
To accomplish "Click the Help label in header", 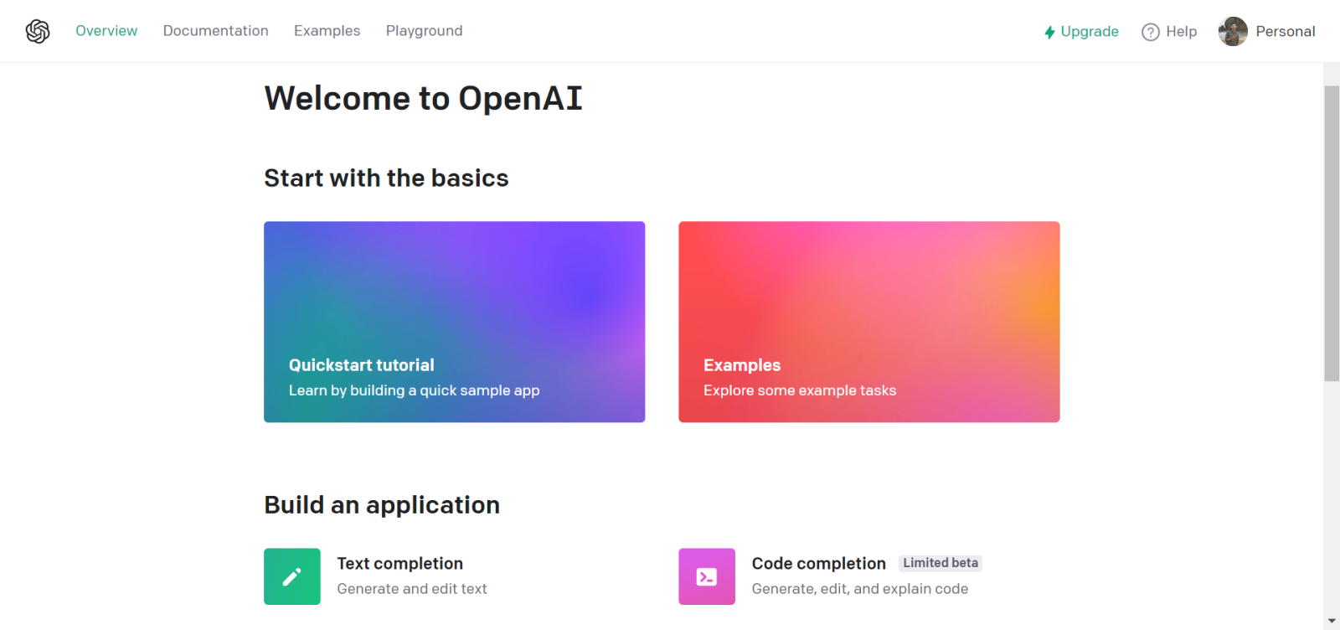I will point(1181,32).
